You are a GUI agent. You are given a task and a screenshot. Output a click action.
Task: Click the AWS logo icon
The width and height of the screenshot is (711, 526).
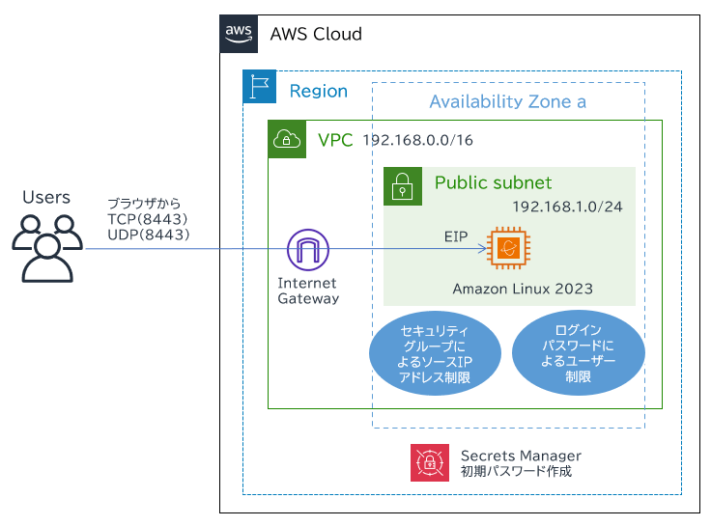239,34
